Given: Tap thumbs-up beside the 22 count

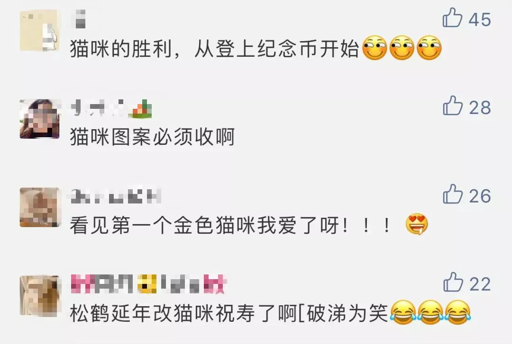Looking at the screenshot, I should pyautogui.click(x=453, y=282).
